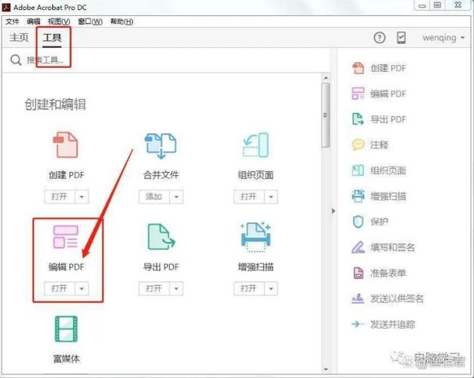Select 导出 PDF icon in right sidebar

click(x=358, y=119)
